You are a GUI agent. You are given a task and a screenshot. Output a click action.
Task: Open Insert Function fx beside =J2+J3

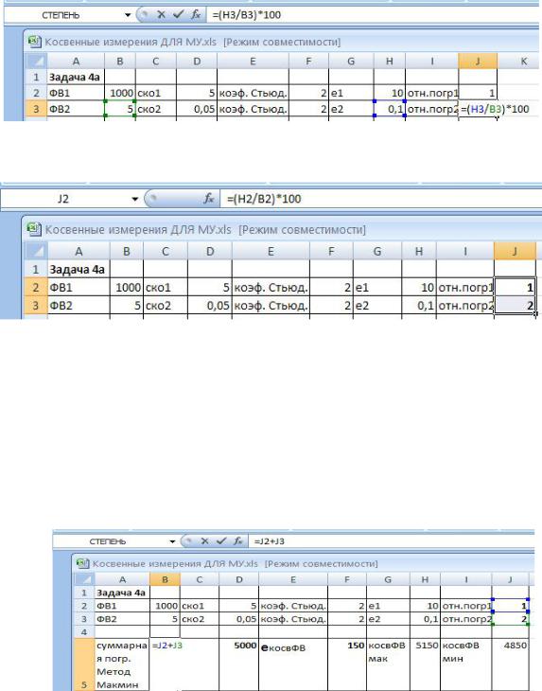click(x=237, y=540)
